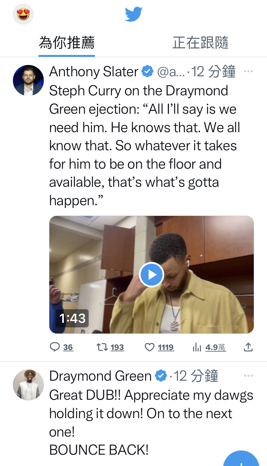Open Draymond Green's name link
The width and height of the screenshot is (267, 466).
[x=100, y=376]
